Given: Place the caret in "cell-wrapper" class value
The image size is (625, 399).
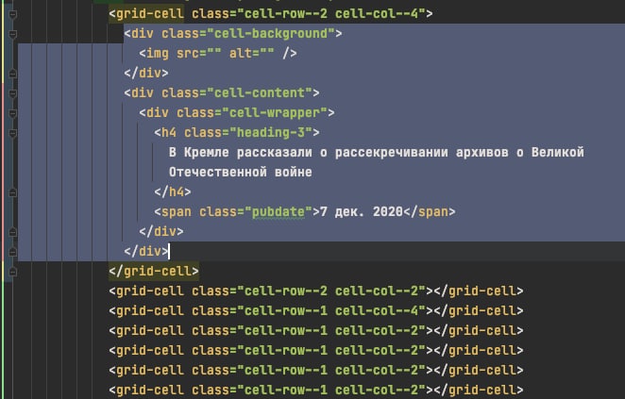Looking at the screenshot, I should [x=275, y=113].
